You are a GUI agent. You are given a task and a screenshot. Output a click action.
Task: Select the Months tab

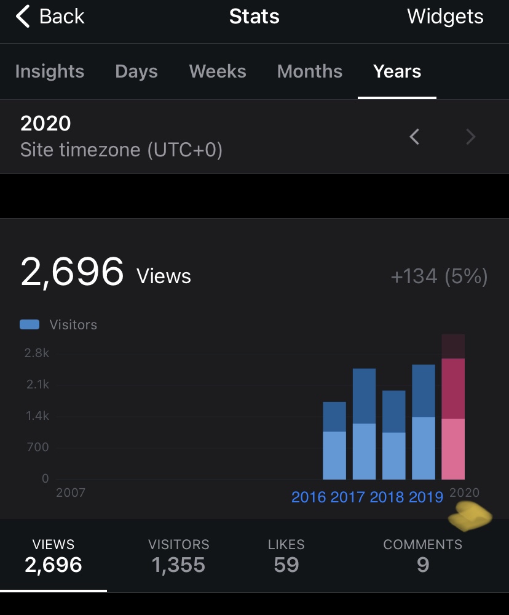click(309, 71)
